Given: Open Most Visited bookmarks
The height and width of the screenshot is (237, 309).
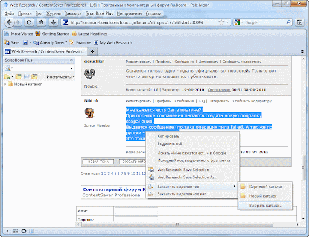Looking at the screenshot, I should click(x=19, y=34).
